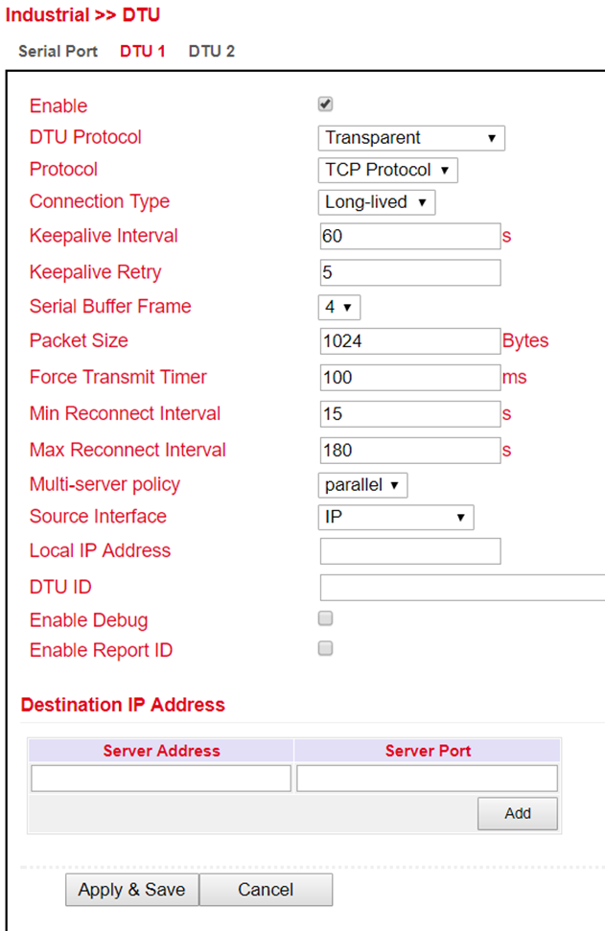Click the Cancel button
605x931 pixels.
click(x=266, y=890)
